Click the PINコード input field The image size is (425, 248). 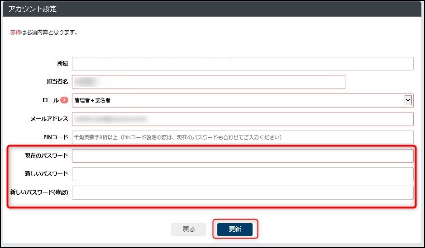pyautogui.click(x=243, y=137)
